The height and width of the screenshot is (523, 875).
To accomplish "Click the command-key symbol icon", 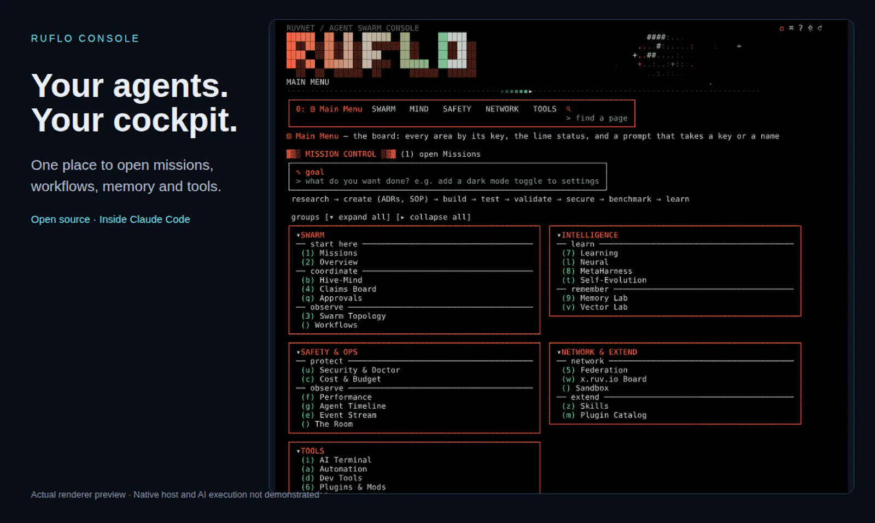I will coord(791,28).
